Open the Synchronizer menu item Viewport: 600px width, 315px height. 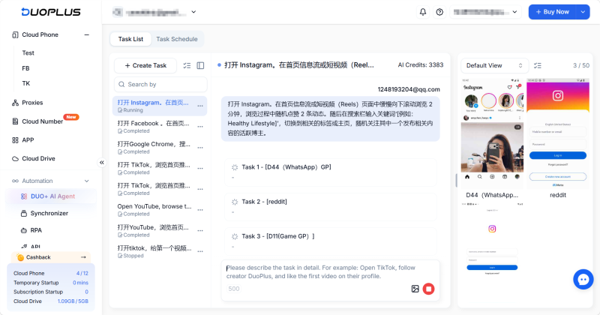tap(49, 213)
